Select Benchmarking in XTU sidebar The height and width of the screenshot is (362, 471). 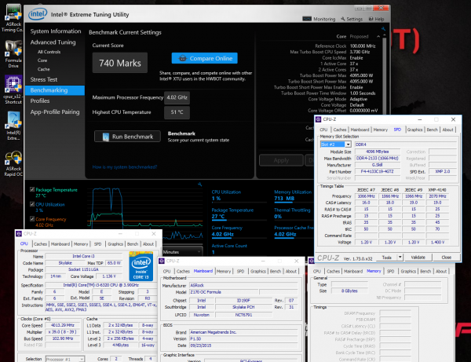point(55,90)
